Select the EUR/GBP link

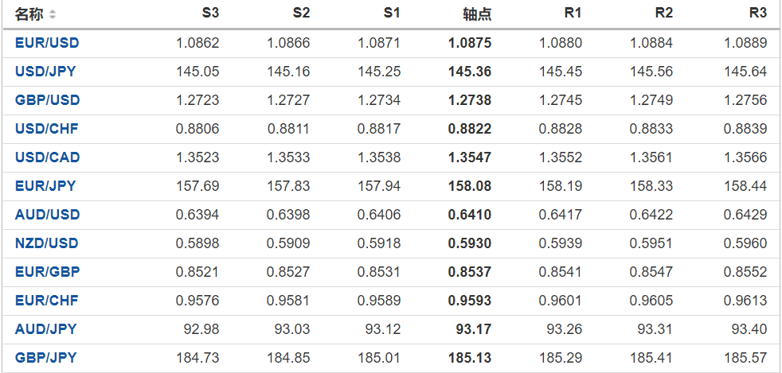[47, 272]
